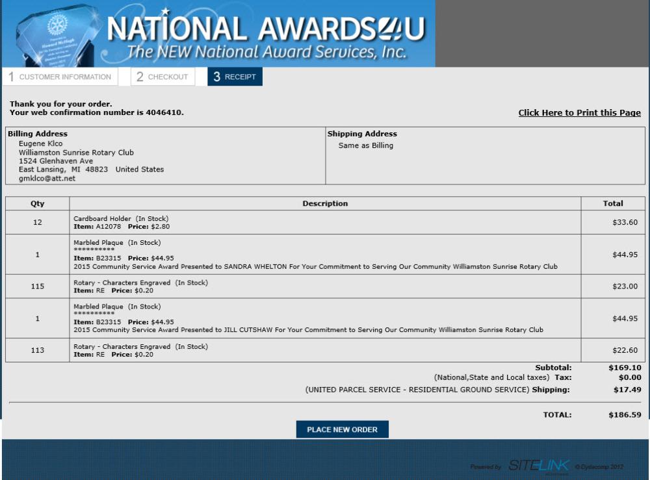Viewport: 650px width, 480px height.
Task: Click the grand TOTAL amount $186.59
Action: click(625, 414)
